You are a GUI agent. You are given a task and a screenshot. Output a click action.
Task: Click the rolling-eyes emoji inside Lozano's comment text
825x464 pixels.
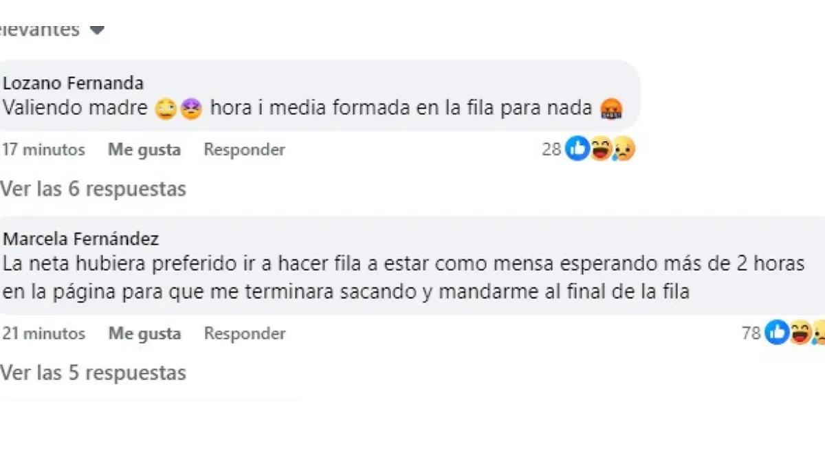coord(166,108)
